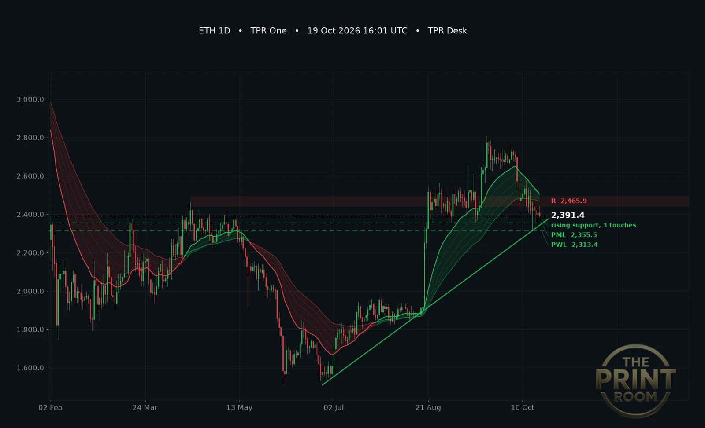Click the 21 Aug date axis label
705x428 pixels.
[x=428, y=407]
